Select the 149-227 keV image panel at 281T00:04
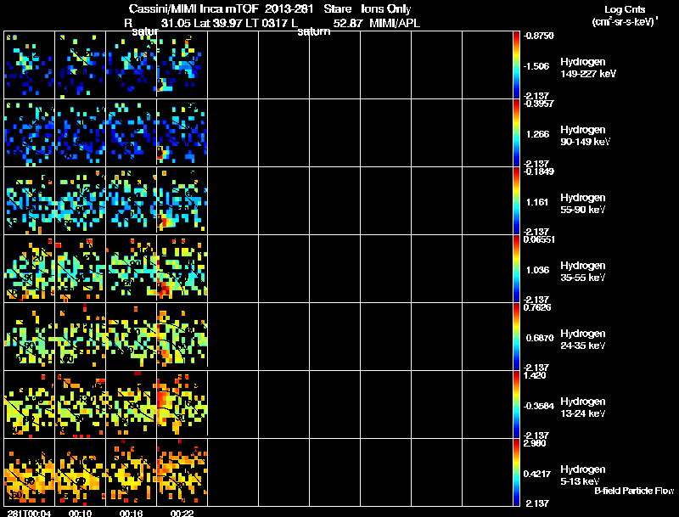 30,65
